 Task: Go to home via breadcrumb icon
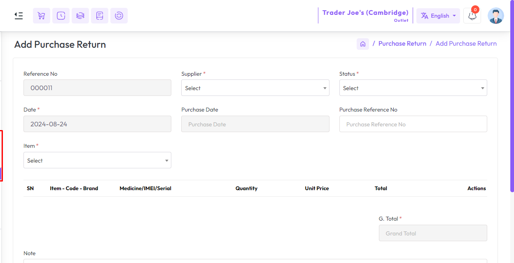pyautogui.click(x=363, y=44)
